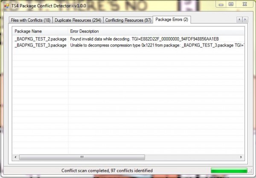Screen dimensions: 256x178
Task: Select the _BADPKG_TEST_2.package row
Action: pyautogui.click(x=40, y=39)
